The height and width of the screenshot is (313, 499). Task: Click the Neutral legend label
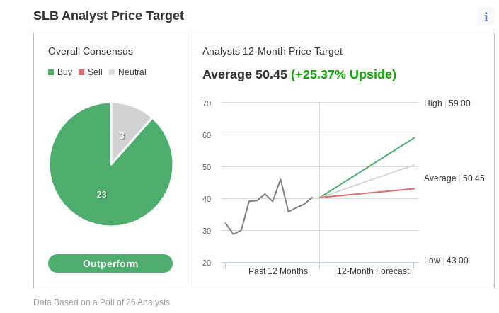click(132, 72)
